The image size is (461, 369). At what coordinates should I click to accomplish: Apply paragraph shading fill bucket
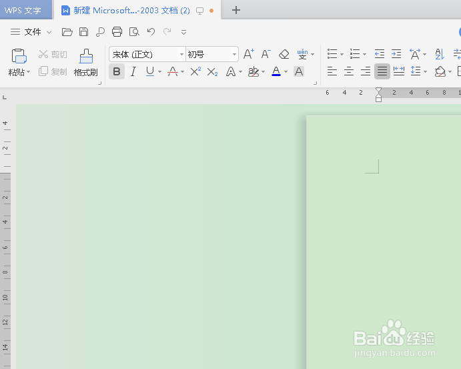coord(440,71)
